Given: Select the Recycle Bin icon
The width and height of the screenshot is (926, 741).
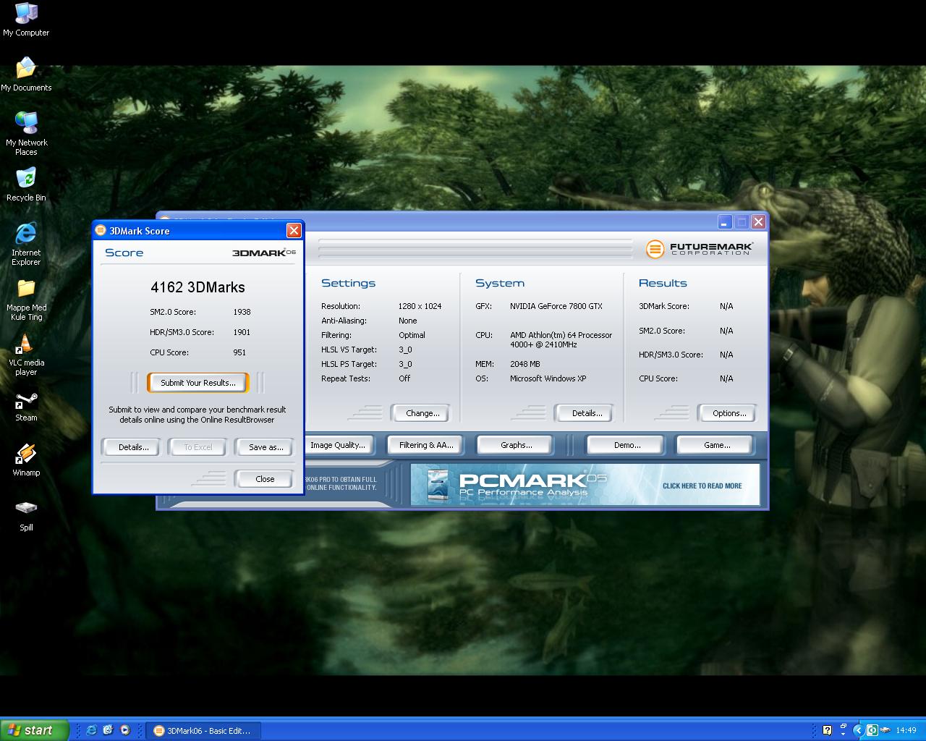Looking at the screenshot, I should pos(26,185).
